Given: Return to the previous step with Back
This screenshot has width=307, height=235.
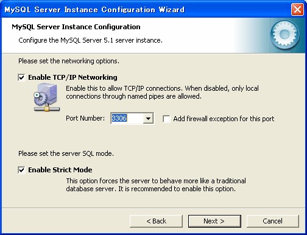Looking at the screenshot, I should pos(156,221).
